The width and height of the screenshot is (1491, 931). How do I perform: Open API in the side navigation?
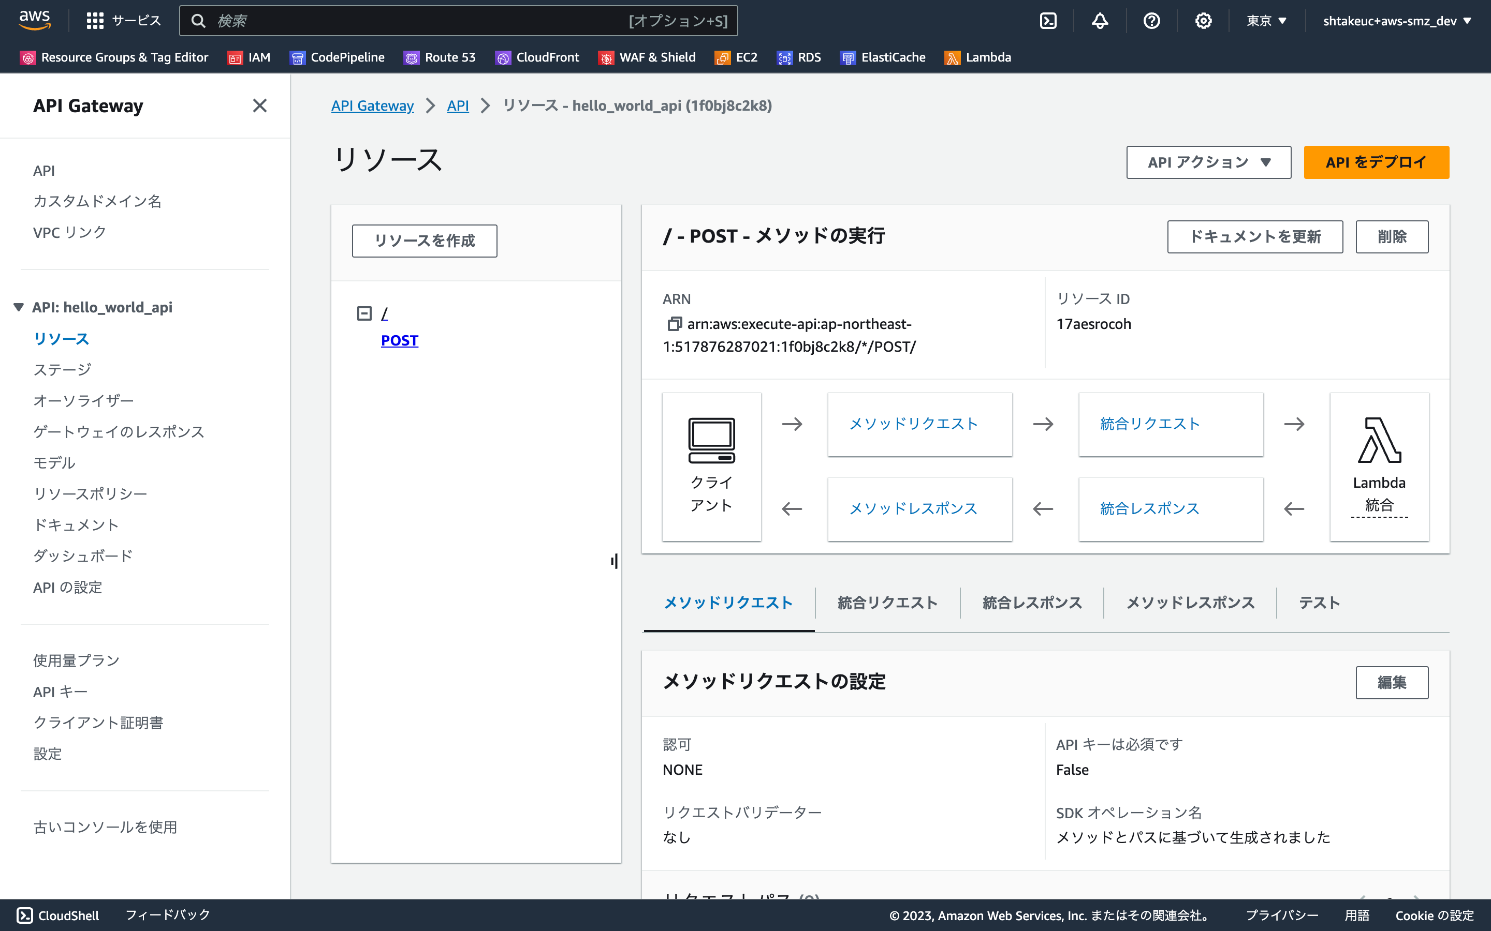(x=43, y=171)
